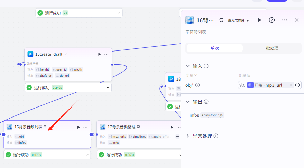Show more inputs of 17背景音频整理 node
The width and height of the screenshot is (304, 168).
[177, 137]
